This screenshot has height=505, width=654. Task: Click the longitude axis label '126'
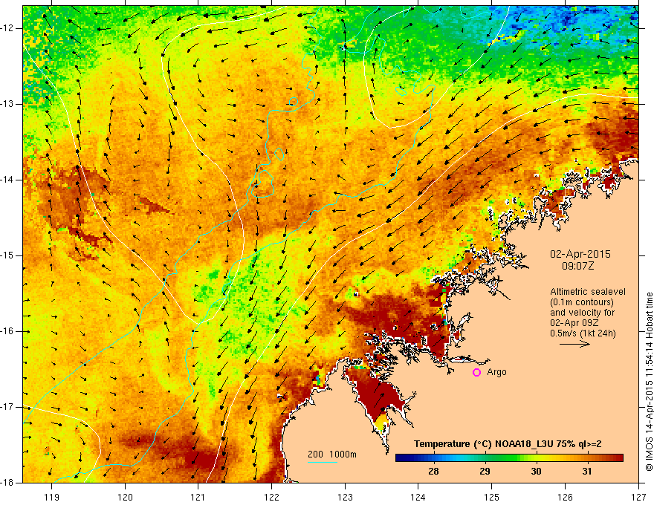pos(565,498)
